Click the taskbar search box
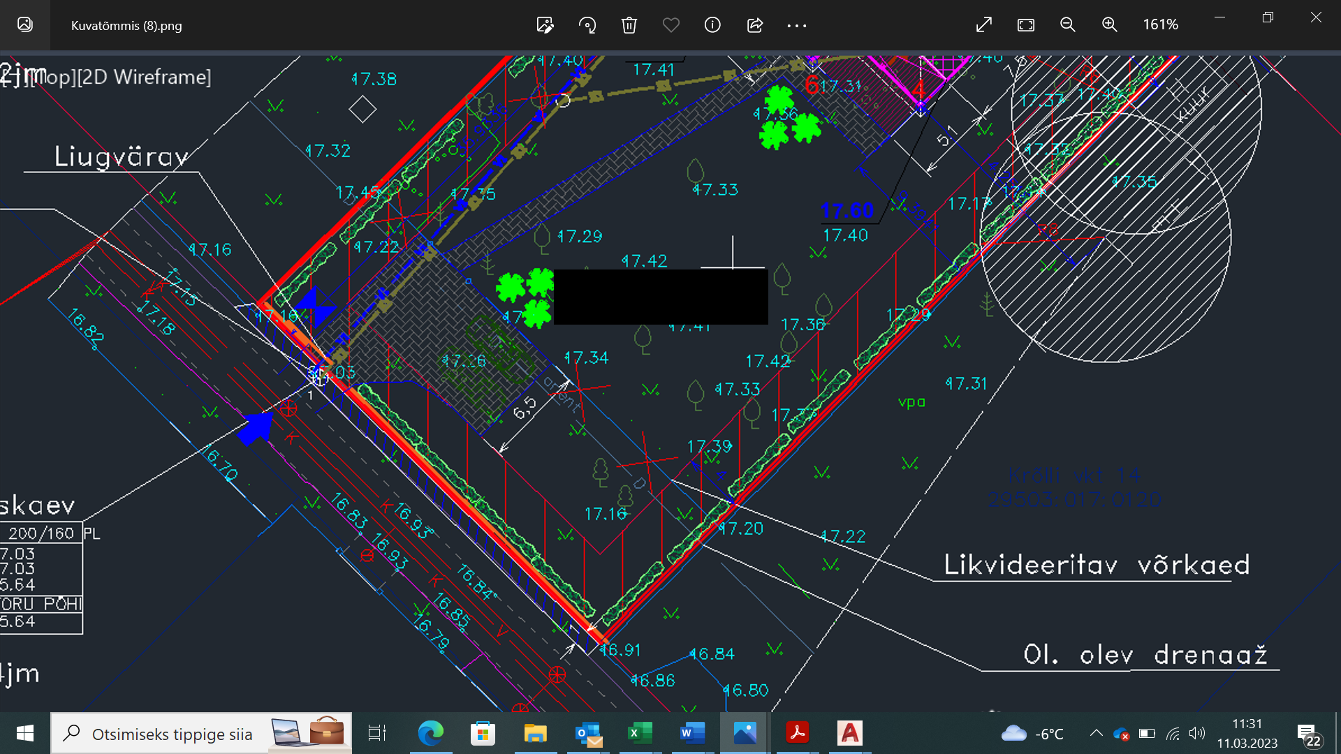Screen dimensions: 1341x754 pos(171,734)
